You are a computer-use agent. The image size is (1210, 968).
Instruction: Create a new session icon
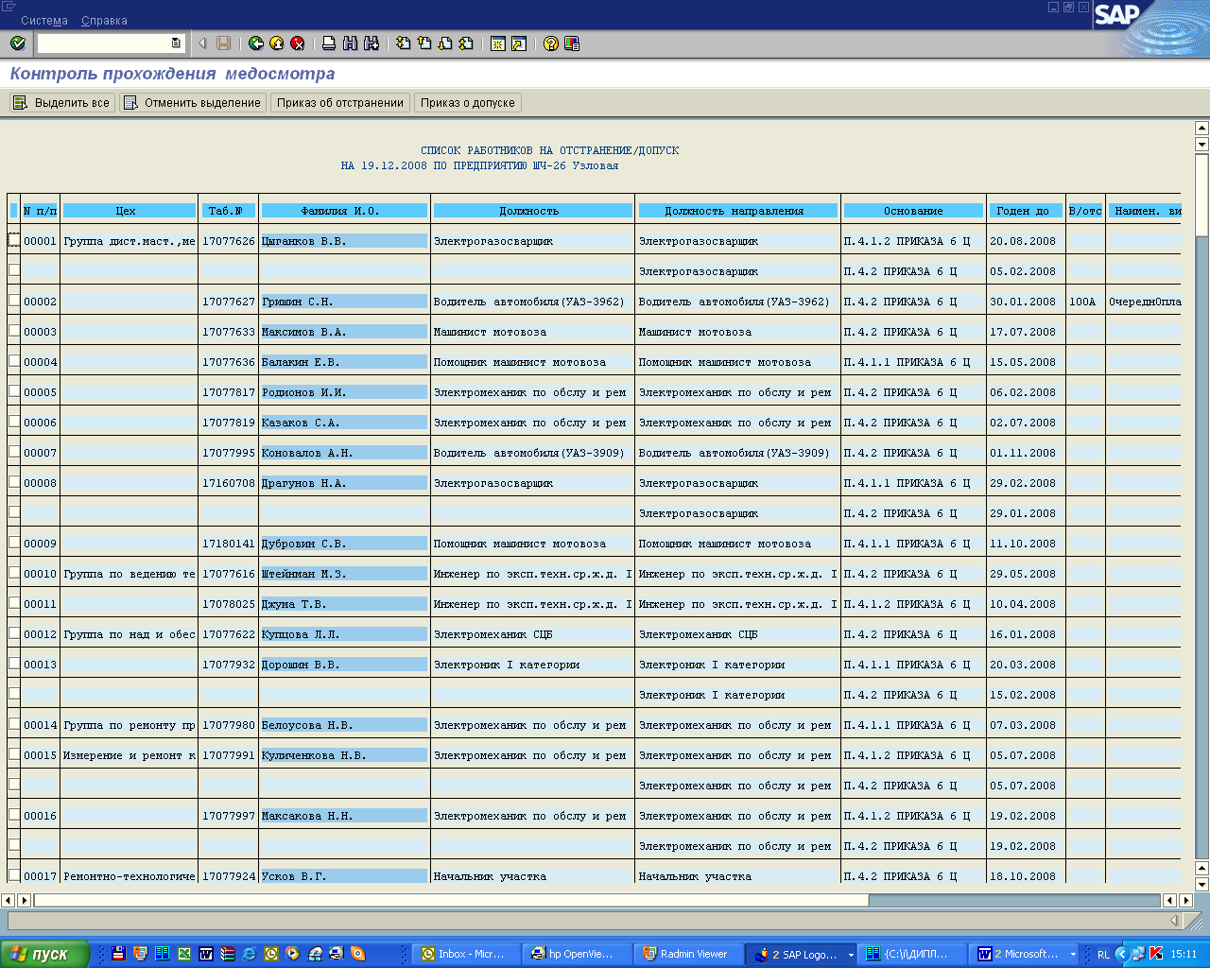498,43
